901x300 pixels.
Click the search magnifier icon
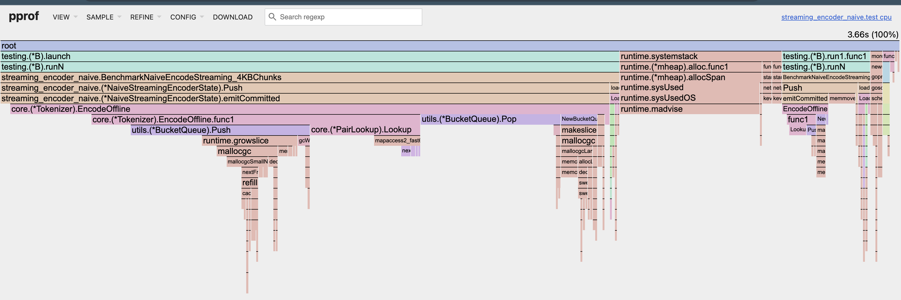273,16
